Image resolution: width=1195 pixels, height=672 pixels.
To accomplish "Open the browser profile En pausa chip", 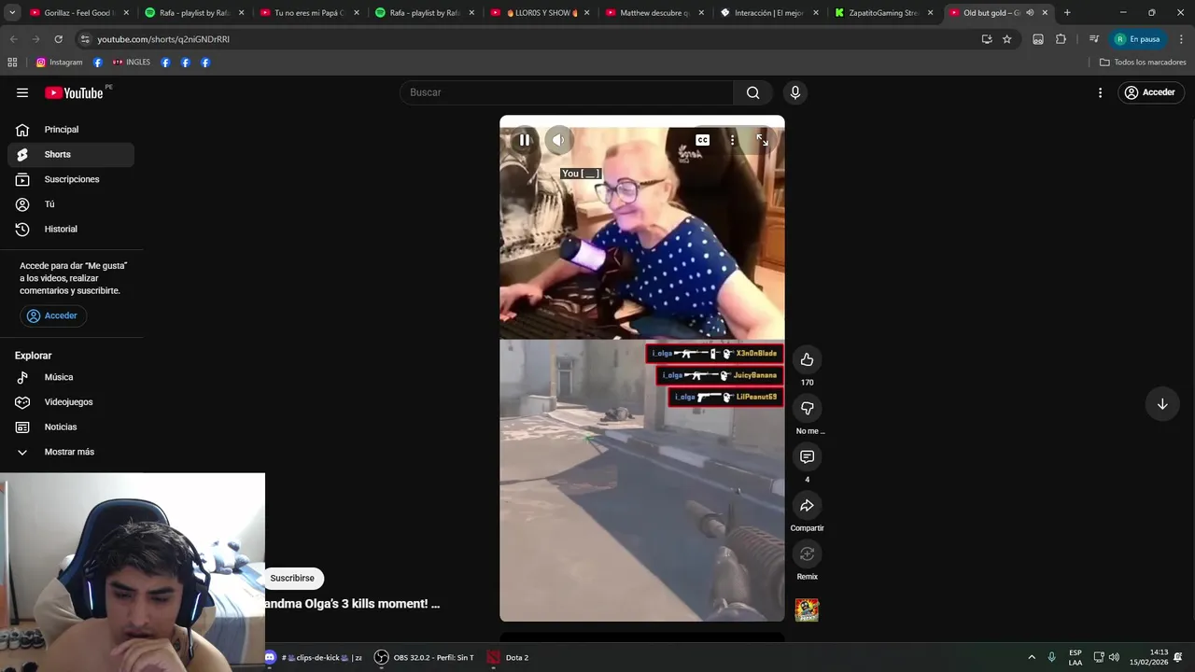I will point(1137,39).
